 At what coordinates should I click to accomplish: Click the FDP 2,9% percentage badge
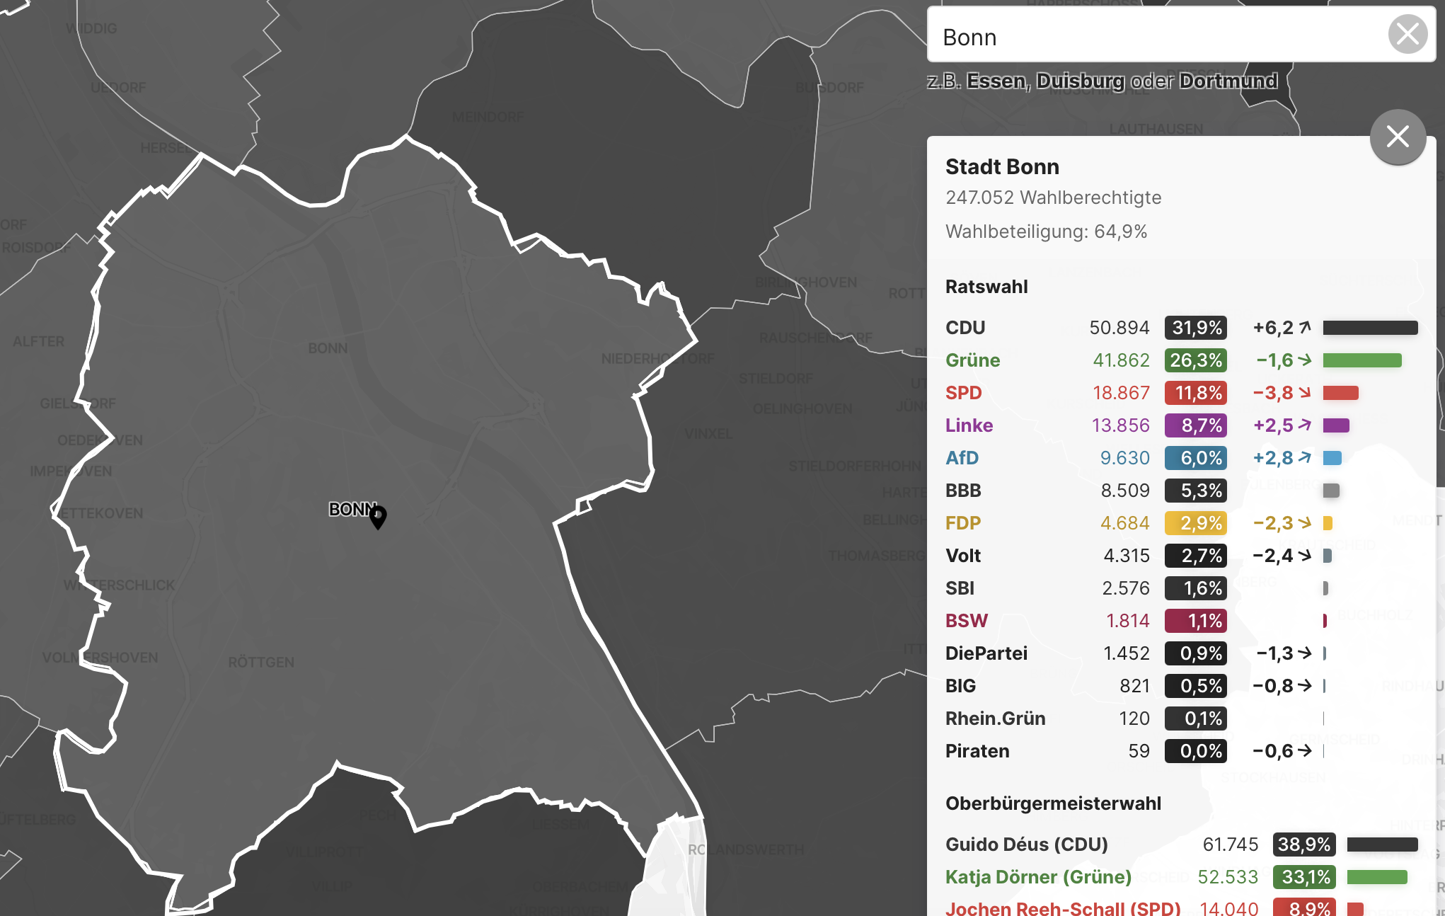tap(1196, 523)
